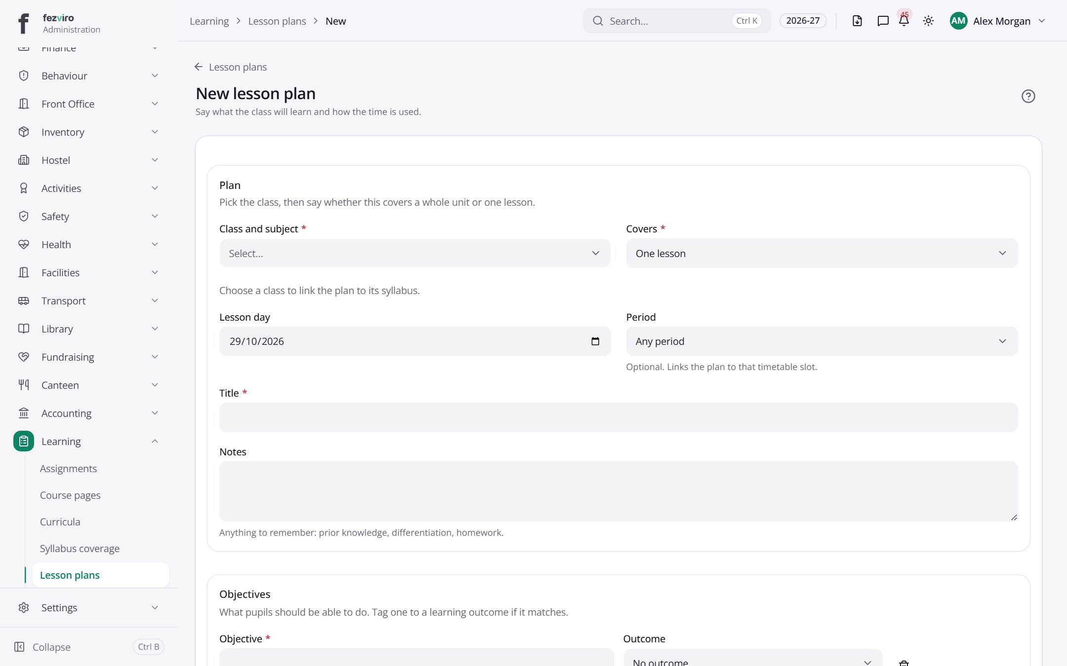Collapse the Learning section chevron

pyautogui.click(x=155, y=441)
